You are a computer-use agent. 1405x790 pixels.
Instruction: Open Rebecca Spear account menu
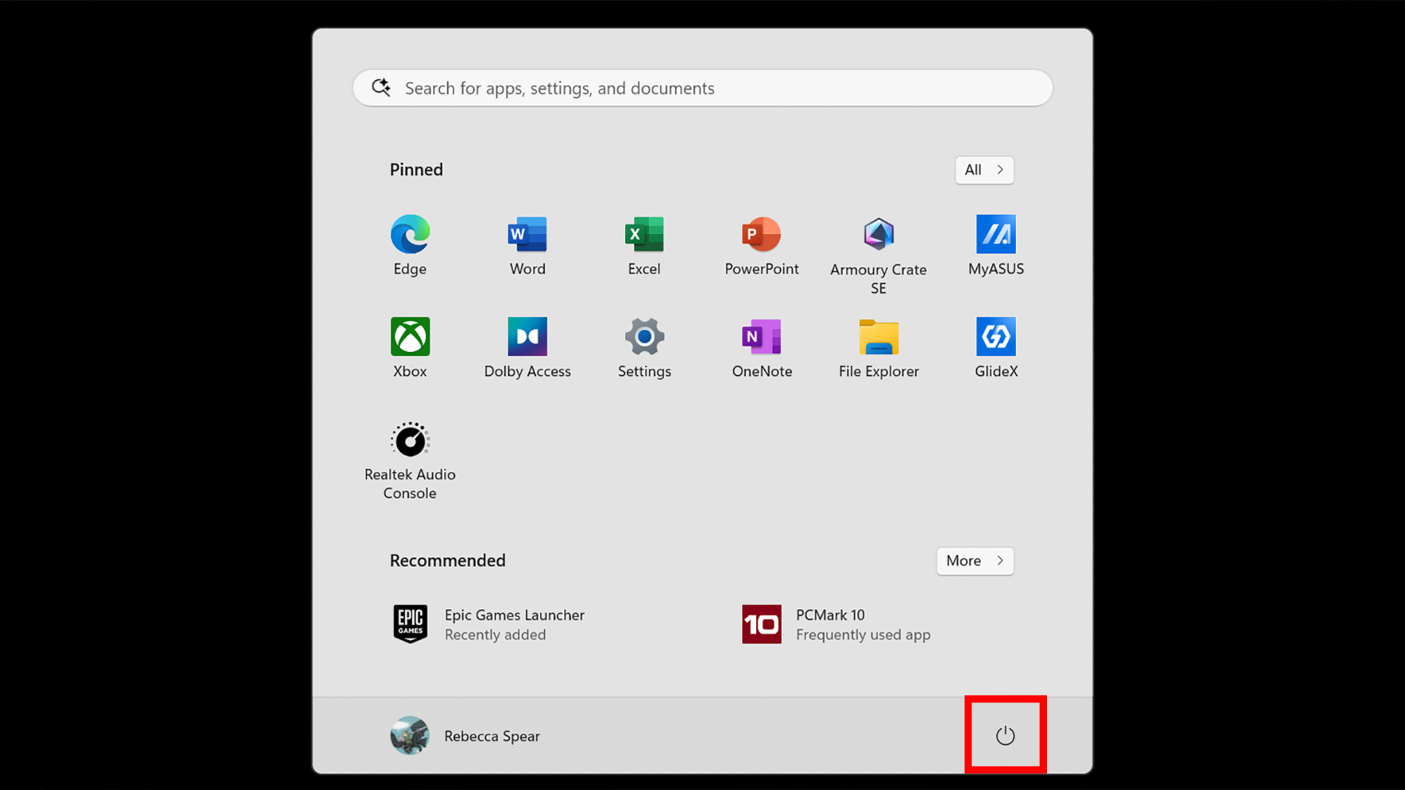(x=466, y=736)
